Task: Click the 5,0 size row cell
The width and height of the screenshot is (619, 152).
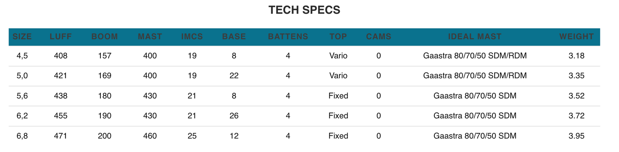Action: 22,76
